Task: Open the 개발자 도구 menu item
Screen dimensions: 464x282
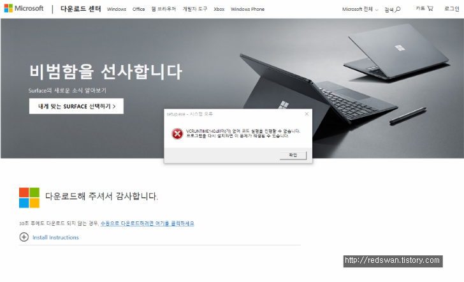Action: (x=195, y=9)
